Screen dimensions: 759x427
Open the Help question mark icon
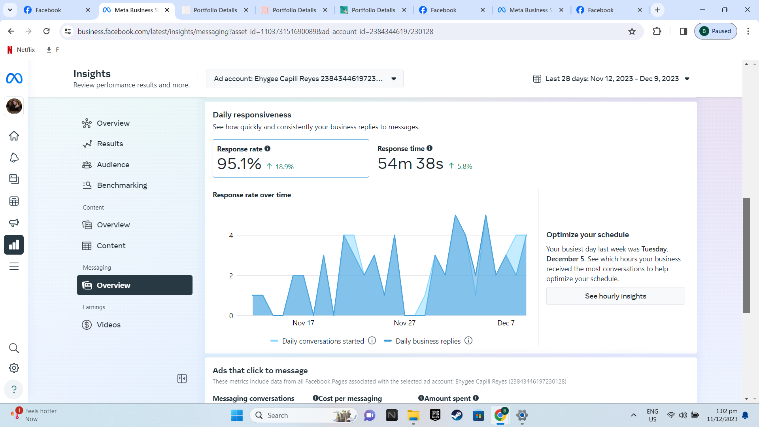[14, 389]
